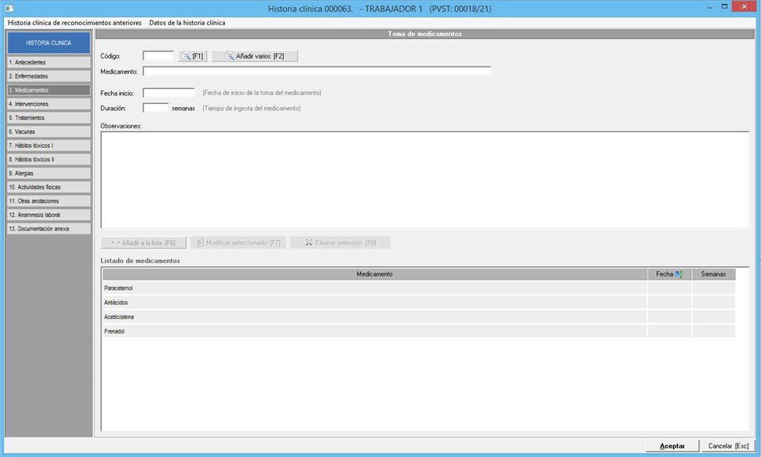Select the 3. Medicamentos section
This screenshot has height=457, width=761.
click(48, 89)
